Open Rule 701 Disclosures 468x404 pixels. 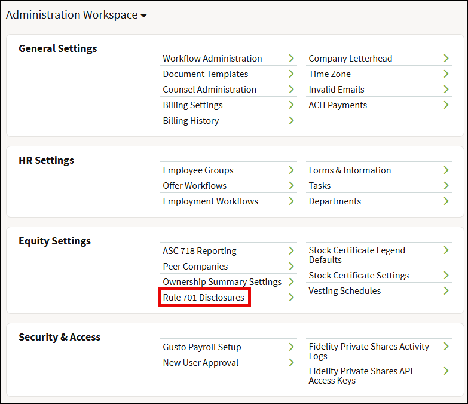coord(204,298)
